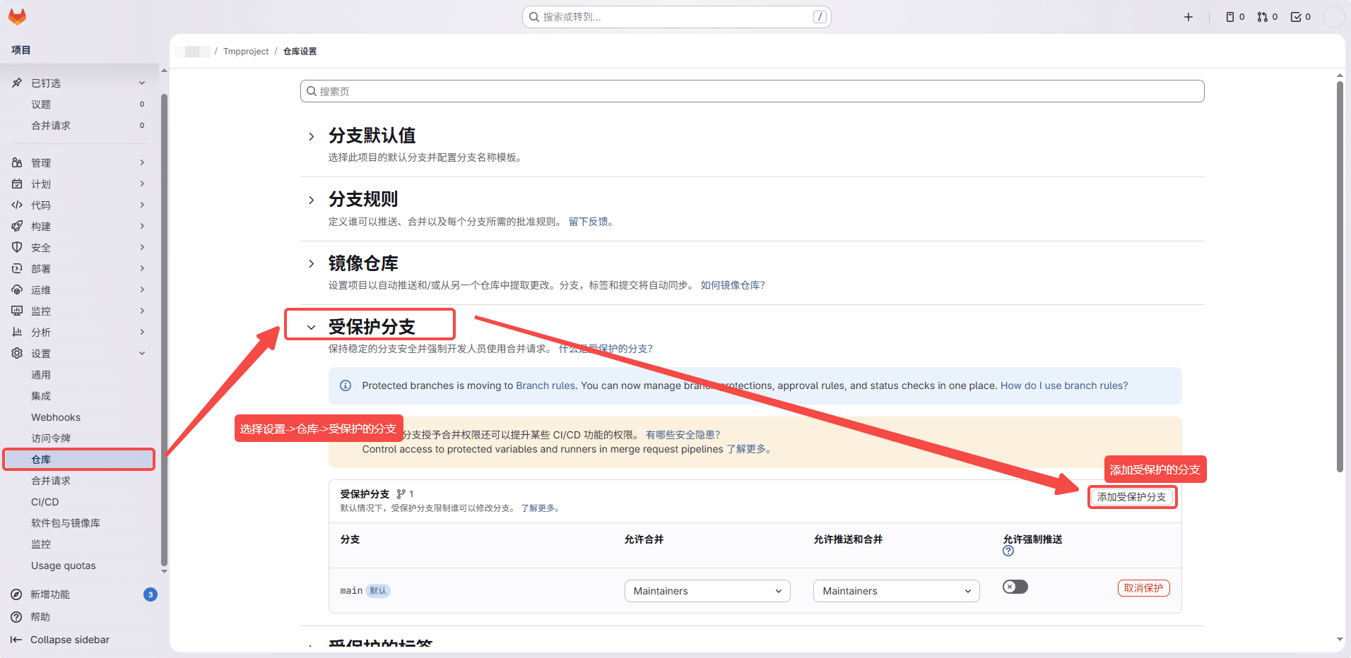Open CI/CD settings in sidebar
Screen dimensions: 1351x658
click(x=45, y=502)
